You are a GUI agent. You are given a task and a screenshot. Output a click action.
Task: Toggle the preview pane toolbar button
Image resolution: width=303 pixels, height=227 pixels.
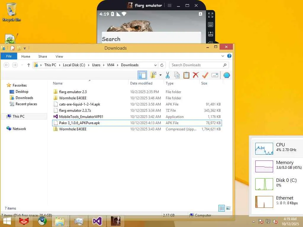tap(142, 75)
